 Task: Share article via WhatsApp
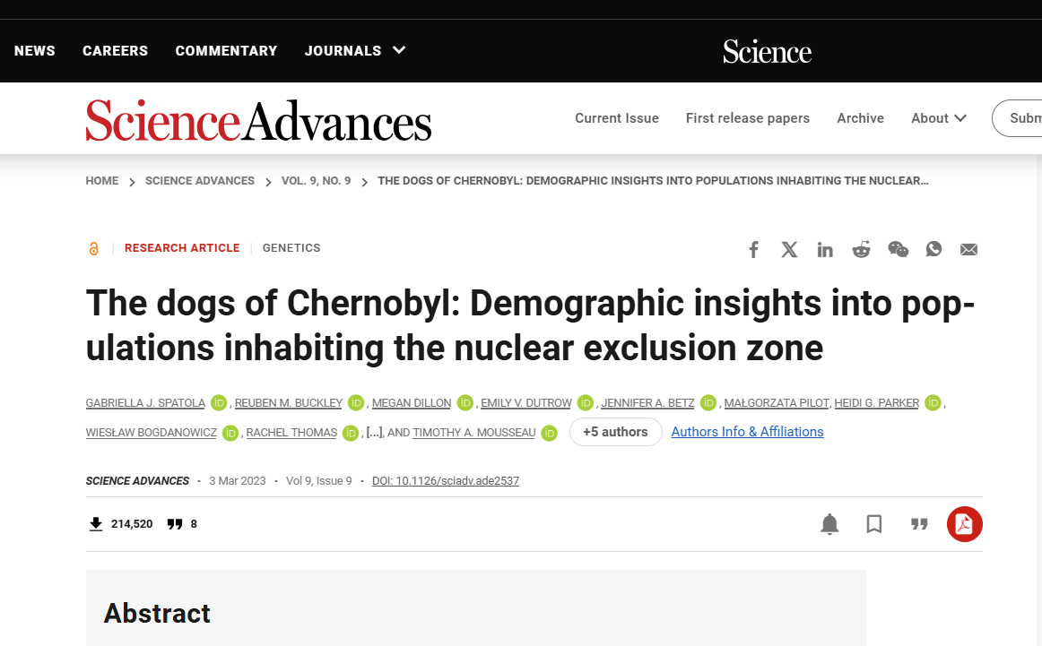[x=933, y=249]
